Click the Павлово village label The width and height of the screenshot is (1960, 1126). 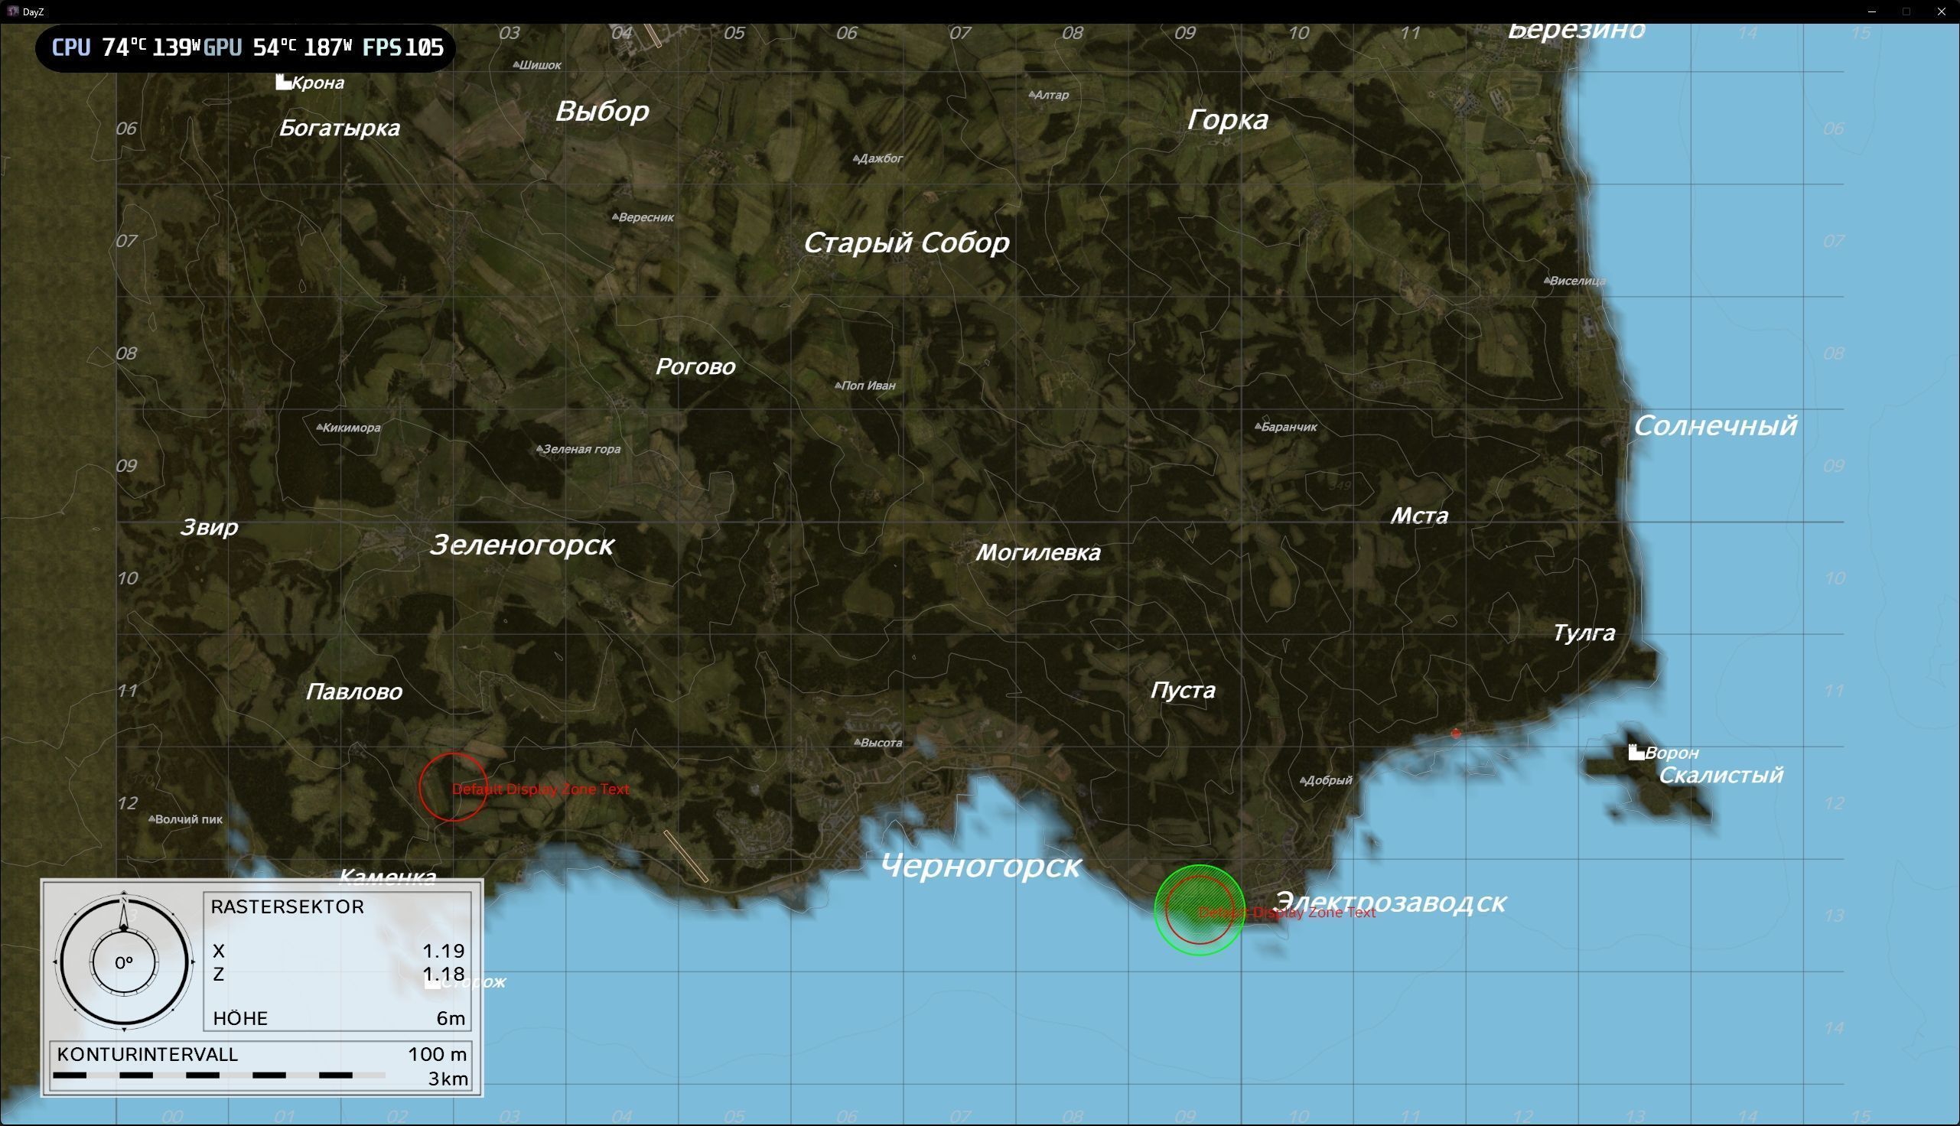click(x=353, y=692)
